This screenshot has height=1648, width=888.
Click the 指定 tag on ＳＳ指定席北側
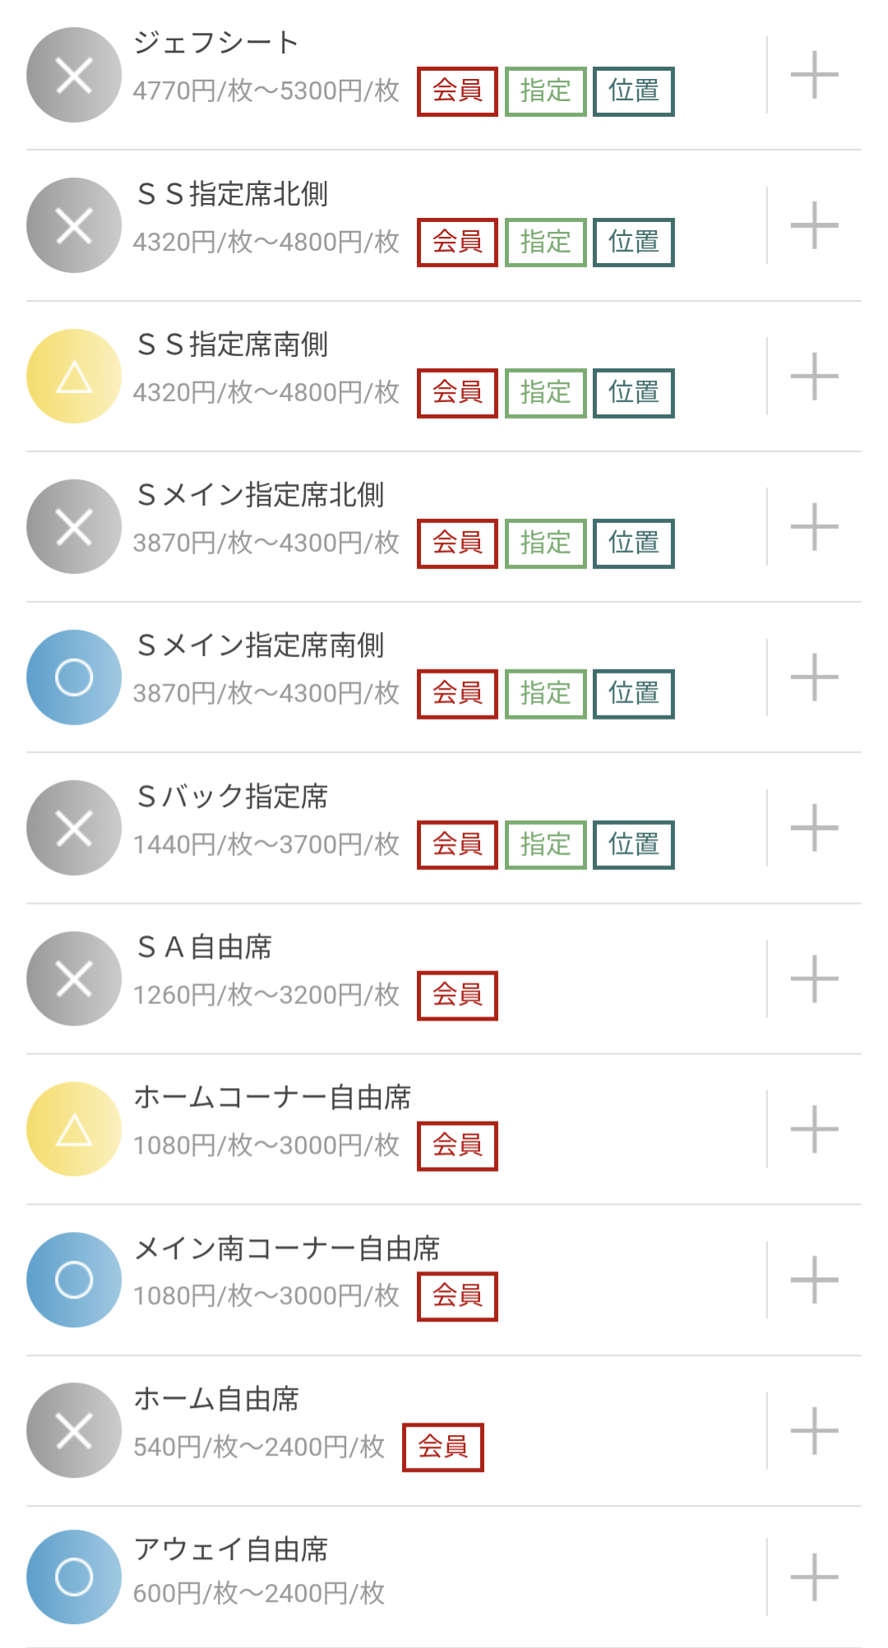pyautogui.click(x=545, y=242)
